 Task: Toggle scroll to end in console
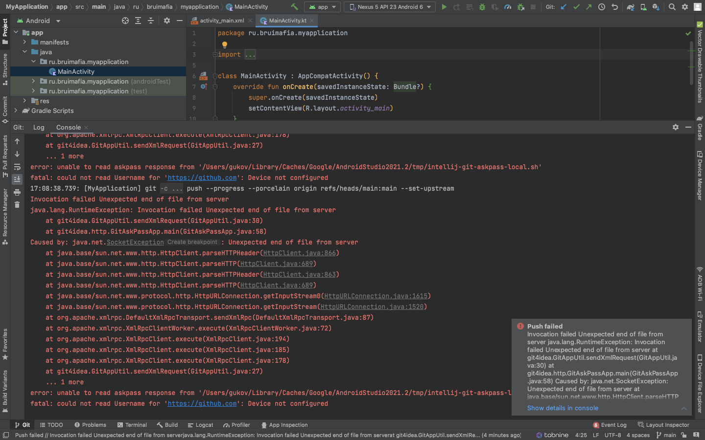click(17, 179)
